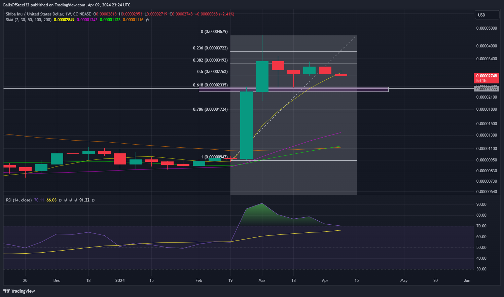Click price axis label 0.00000640
This screenshot has width=504, height=297.
(487, 192)
